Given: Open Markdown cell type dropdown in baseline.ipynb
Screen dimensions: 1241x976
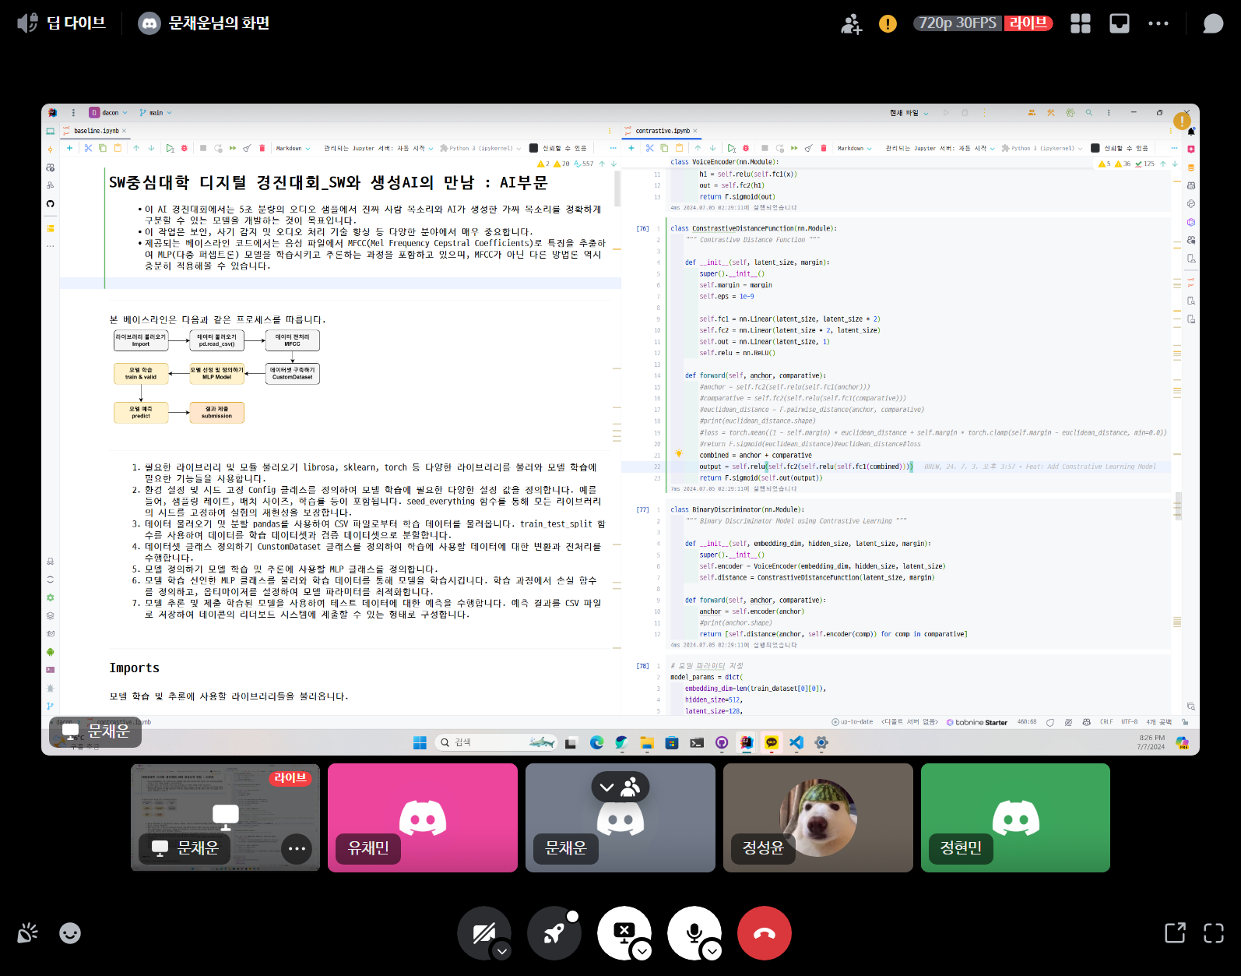Looking at the screenshot, I should coord(293,148).
